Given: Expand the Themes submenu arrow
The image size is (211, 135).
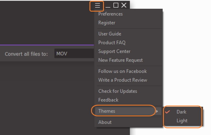Looking at the screenshot, I should 157,111.
